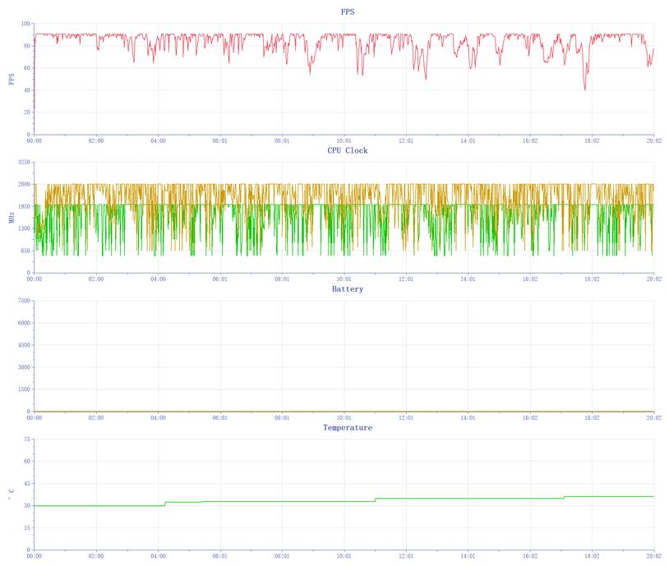Click the vertical "FPS" axis unit label
The width and height of the screenshot is (669, 566).
pos(12,79)
